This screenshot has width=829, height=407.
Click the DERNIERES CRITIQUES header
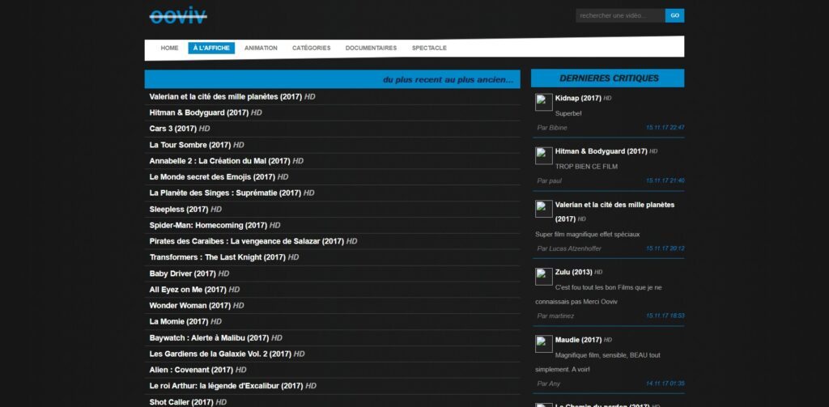[608, 78]
